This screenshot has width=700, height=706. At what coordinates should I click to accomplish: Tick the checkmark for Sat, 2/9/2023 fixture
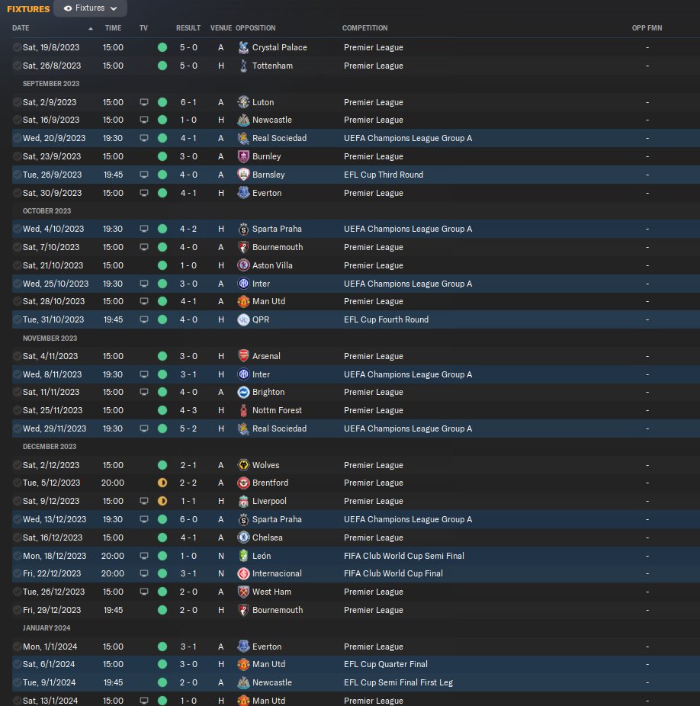(x=17, y=102)
